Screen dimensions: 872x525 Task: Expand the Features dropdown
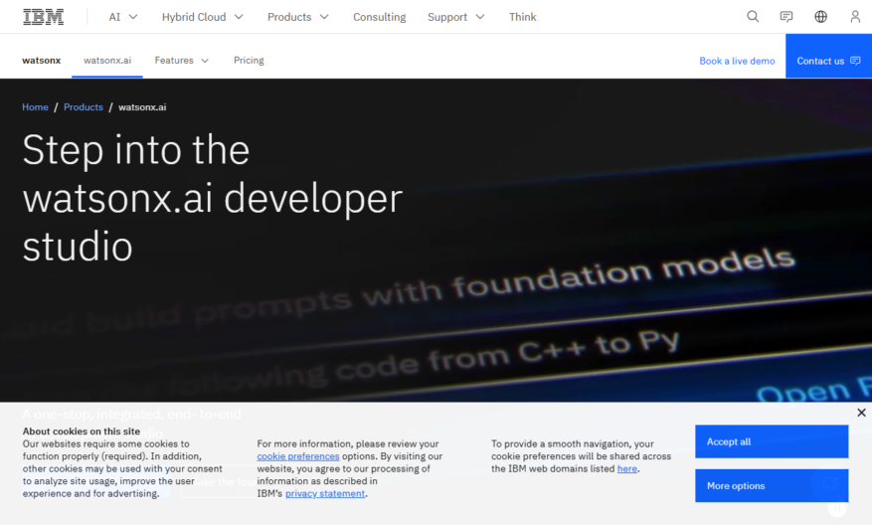(x=181, y=60)
